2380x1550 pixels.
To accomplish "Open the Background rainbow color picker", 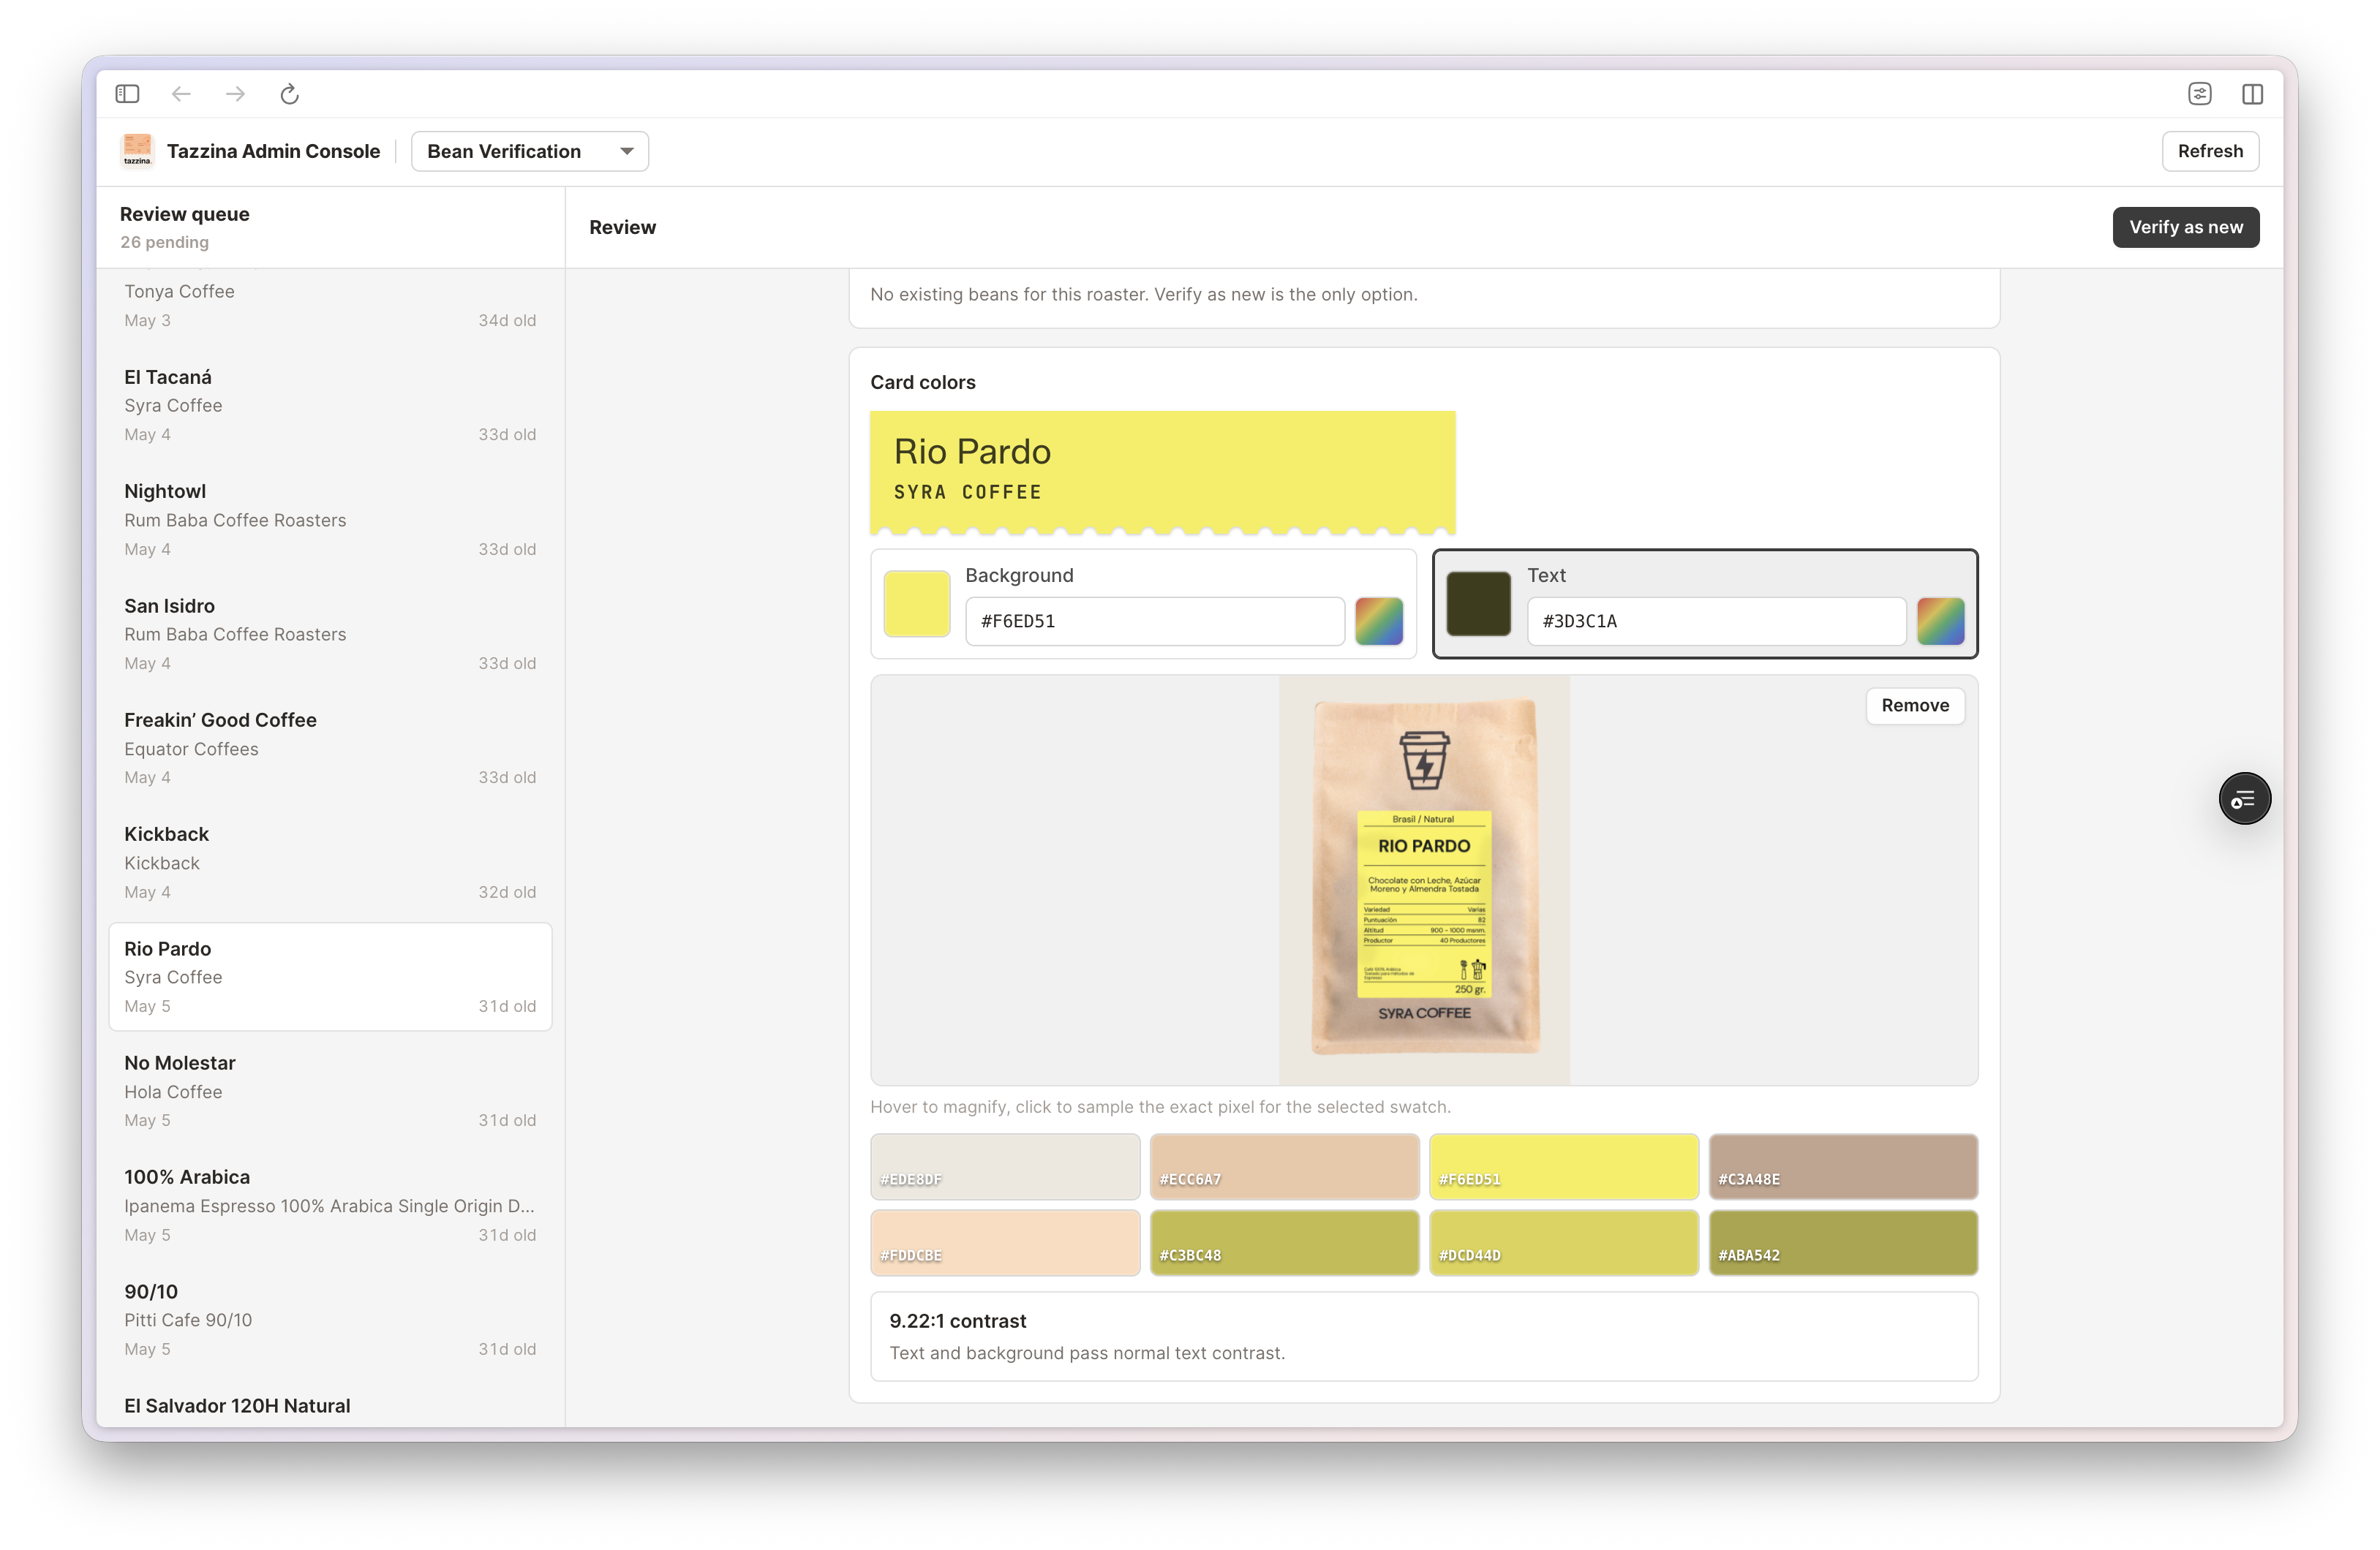I will point(1379,621).
